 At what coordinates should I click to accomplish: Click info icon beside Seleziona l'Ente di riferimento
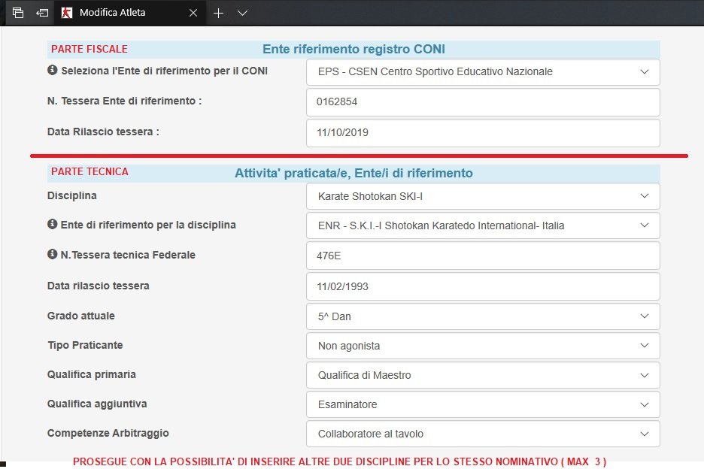[53, 71]
